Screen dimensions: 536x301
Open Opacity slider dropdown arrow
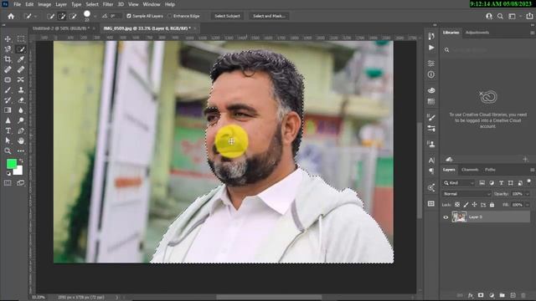528,194
